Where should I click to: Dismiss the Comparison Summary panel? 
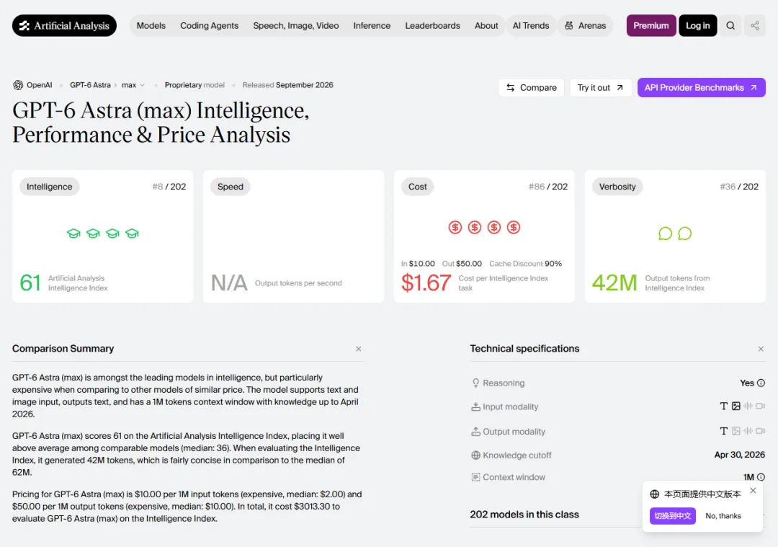[x=358, y=349]
